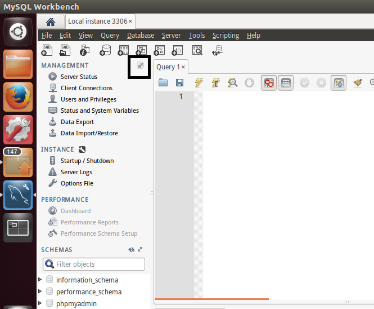Run EXPLAIN on the current statement
Screen dimensions: 374x309
tap(233, 82)
